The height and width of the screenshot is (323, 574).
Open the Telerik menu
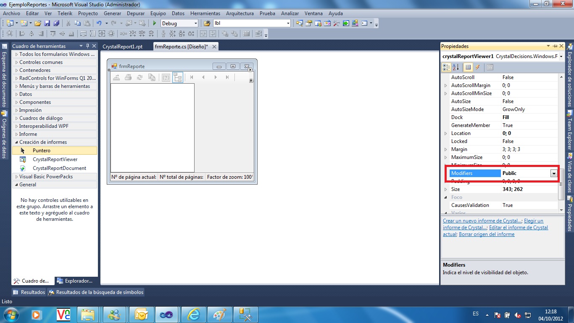(65, 13)
